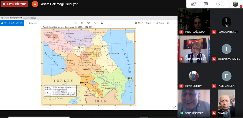The width and height of the screenshot is (243, 118).
Task: Click the Paylaş share button
Action: click(160, 23)
